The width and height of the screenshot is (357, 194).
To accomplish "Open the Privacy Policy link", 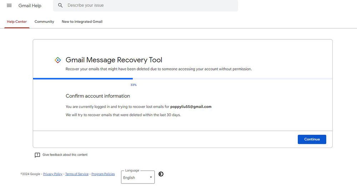I will (53, 174).
